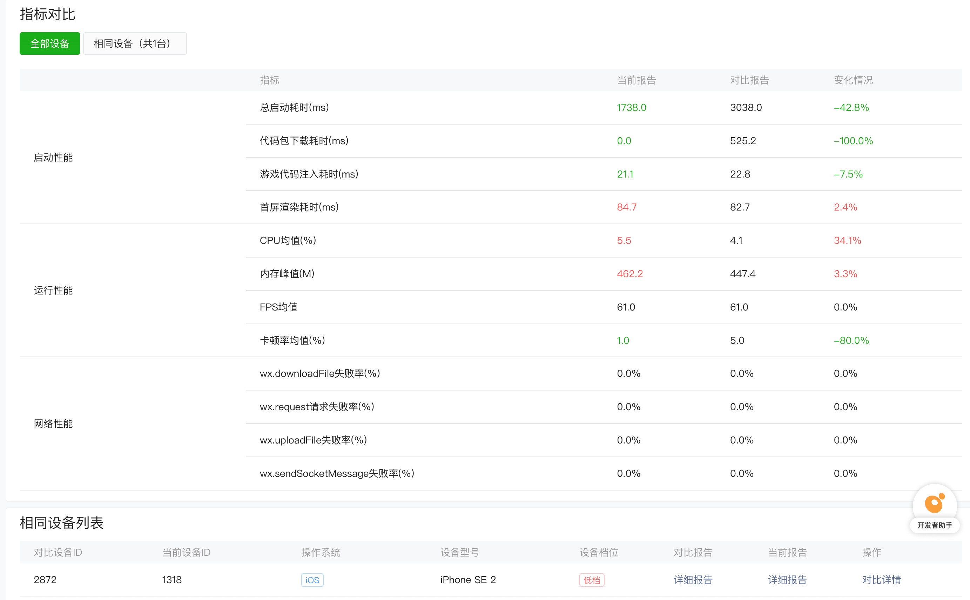Click the current value 1738.0
The width and height of the screenshot is (970, 600).
pos(631,107)
